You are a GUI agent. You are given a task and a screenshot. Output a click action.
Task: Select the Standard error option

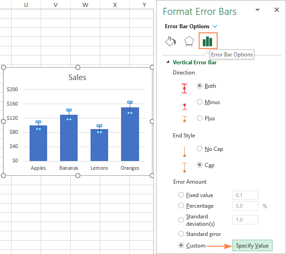[x=181, y=234]
